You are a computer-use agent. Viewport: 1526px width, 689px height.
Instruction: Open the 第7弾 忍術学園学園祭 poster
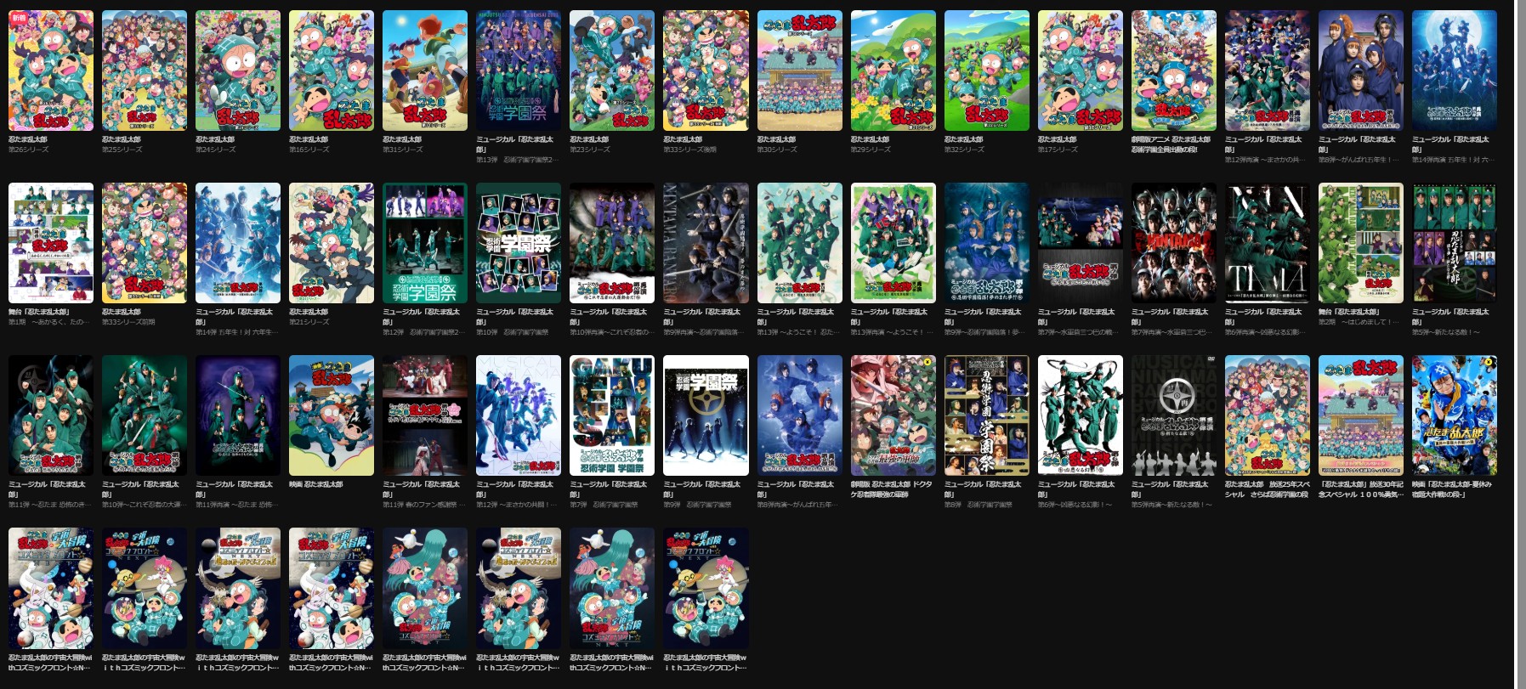pos(612,415)
